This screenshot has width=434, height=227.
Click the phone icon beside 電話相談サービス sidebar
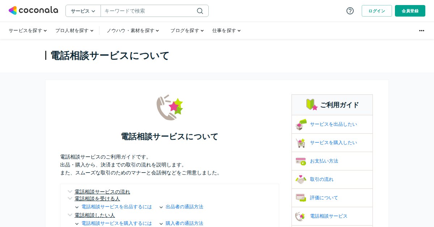(300, 216)
